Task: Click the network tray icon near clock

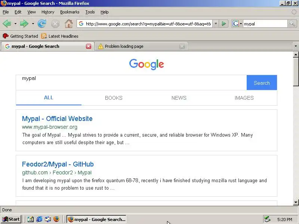Action: pos(267,219)
